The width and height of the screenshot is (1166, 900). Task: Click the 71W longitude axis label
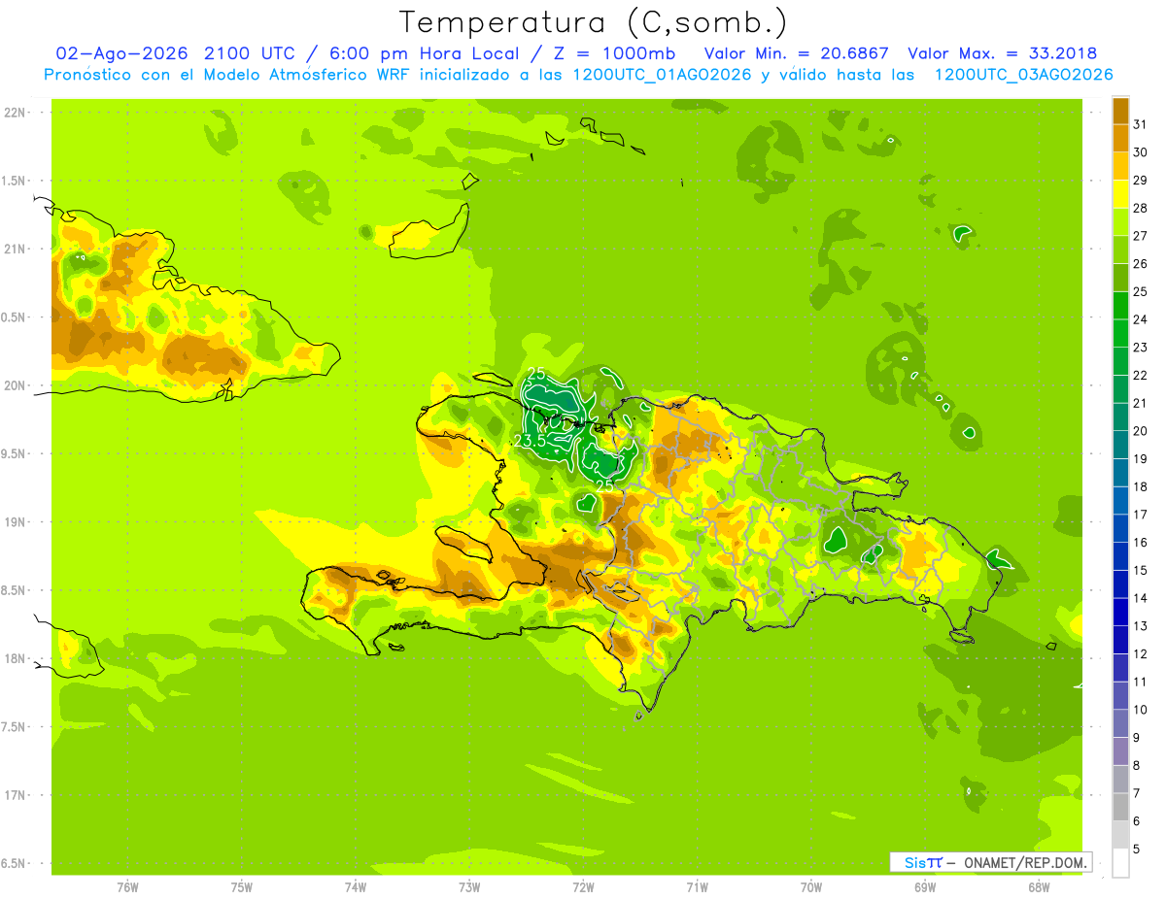point(697,887)
